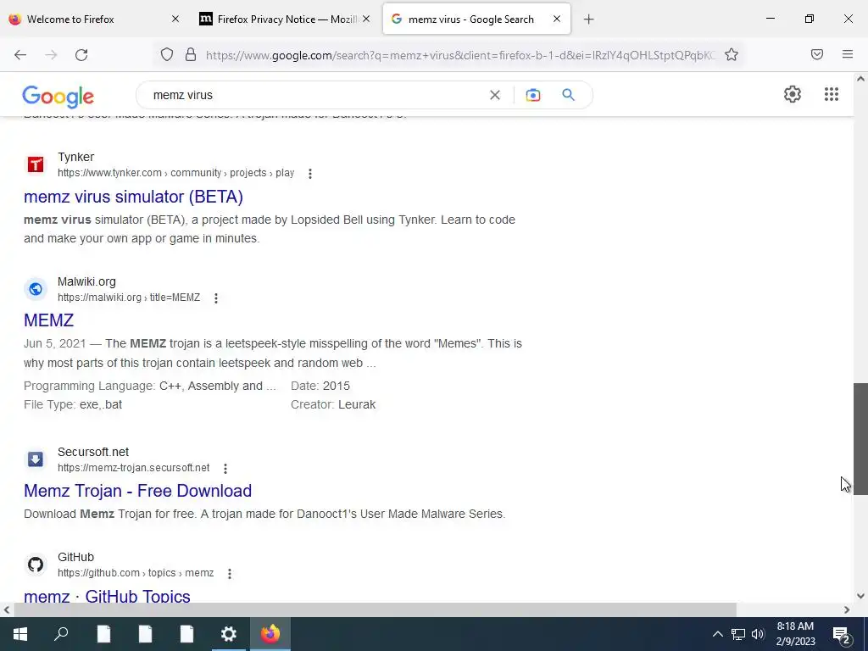The height and width of the screenshot is (651, 868).
Task: Open more options for Malwiki.org result
Action: 216,298
